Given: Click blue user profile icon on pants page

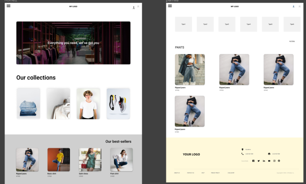Looking at the screenshot, I should click(x=294, y=6).
